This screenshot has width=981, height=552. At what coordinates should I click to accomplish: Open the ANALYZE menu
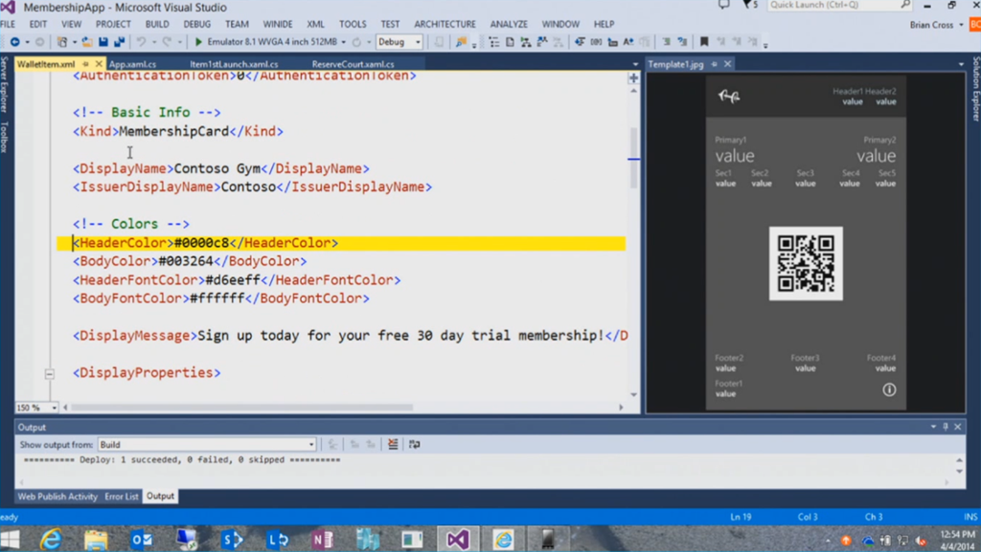pos(509,24)
